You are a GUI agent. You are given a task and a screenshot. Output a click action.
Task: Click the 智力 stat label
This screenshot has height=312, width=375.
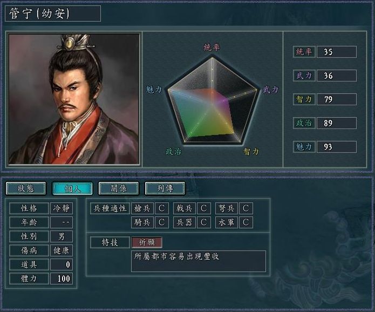304,99
